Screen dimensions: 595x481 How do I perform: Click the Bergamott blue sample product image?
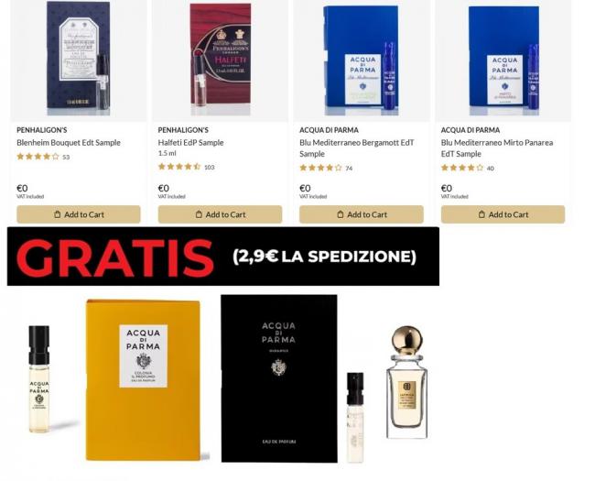362,60
